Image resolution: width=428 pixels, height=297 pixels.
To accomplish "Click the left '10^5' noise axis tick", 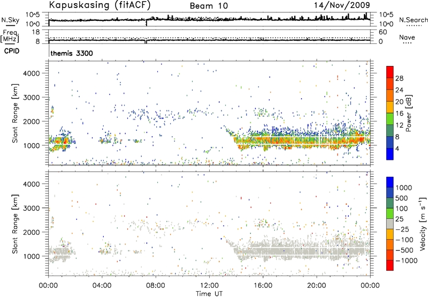I will [x=33, y=14].
